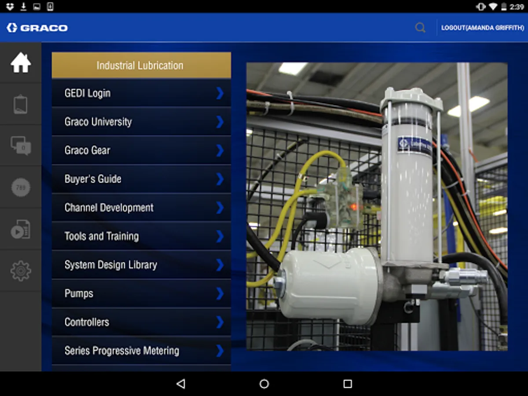Open the Home icon in sidebar
This screenshot has height=396, width=528.
pyautogui.click(x=21, y=62)
